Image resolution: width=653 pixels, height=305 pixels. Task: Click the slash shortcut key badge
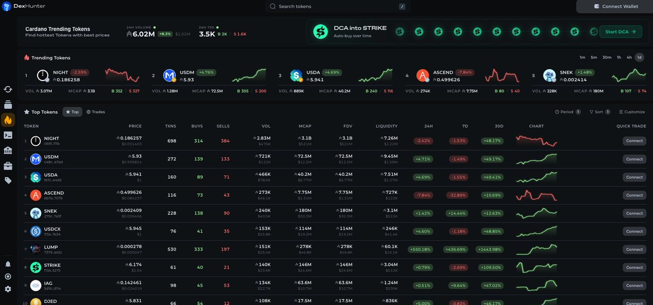click(402, 6)
